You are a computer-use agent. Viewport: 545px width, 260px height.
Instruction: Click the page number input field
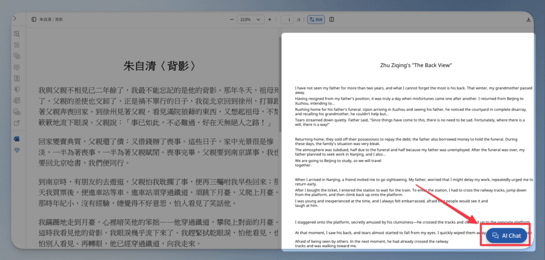(289, 20)
